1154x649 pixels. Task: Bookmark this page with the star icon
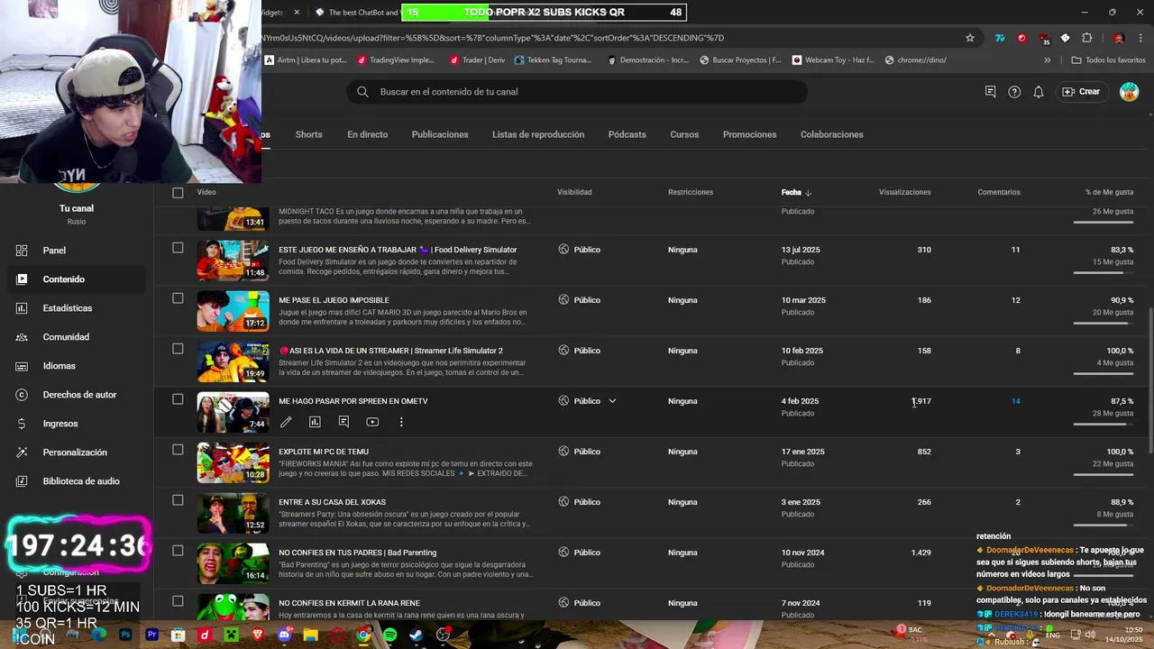pos(970,38)
